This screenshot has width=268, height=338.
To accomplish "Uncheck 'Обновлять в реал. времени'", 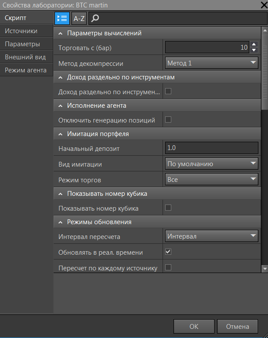I will coord(168,252).
